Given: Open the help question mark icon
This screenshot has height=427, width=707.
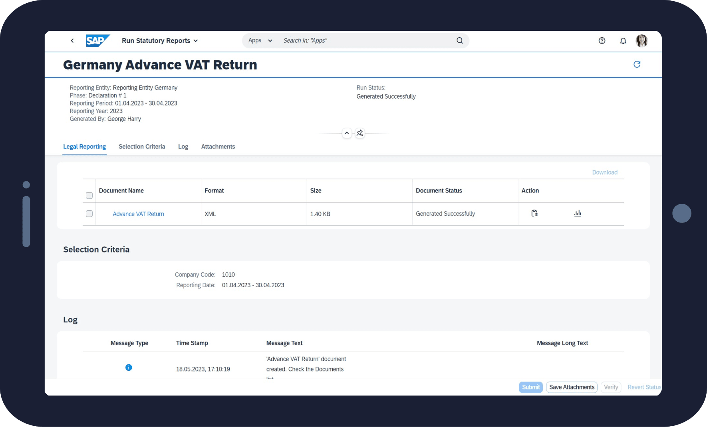Looking at the screenshot, I should [602, 41].
